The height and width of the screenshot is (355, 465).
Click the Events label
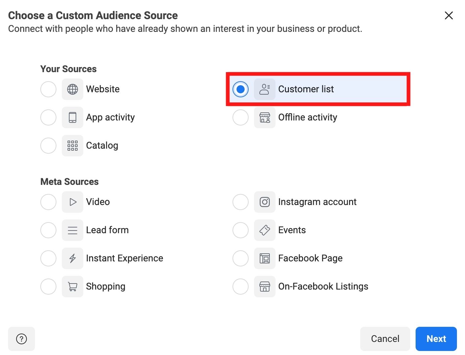click(x=292, y=230)
